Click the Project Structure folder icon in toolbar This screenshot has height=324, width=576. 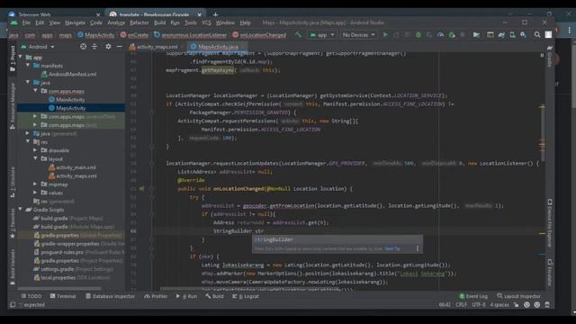pyautogui.click(x=476, y=35)
